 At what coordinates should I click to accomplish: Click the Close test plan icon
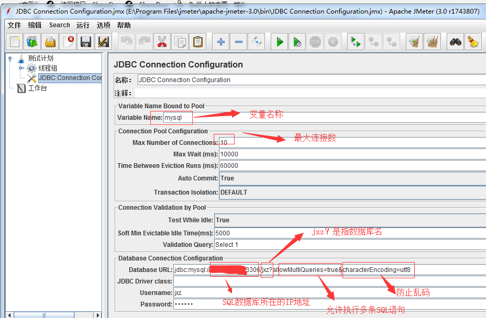[68, 42]
